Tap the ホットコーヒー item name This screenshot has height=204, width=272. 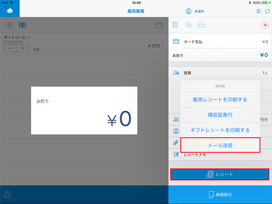click(17, 37)
